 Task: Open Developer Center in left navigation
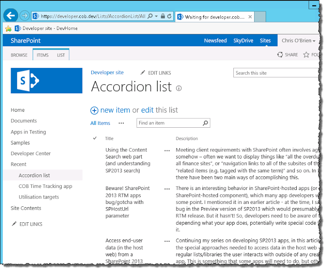pyautogui.click(x=31, y=154)
